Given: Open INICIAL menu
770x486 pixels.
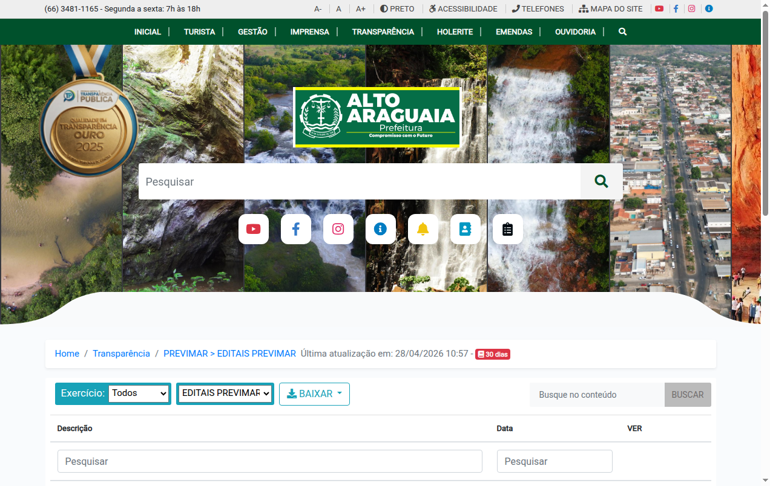Looking at the screenshot, I should click(148, 32).
